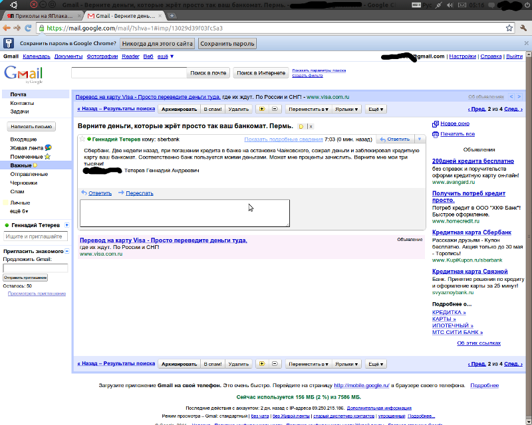Expand the ещё 6 labels list in sidebar
The width and height of the screenshot is (532, 425).
tap(19, 211)
